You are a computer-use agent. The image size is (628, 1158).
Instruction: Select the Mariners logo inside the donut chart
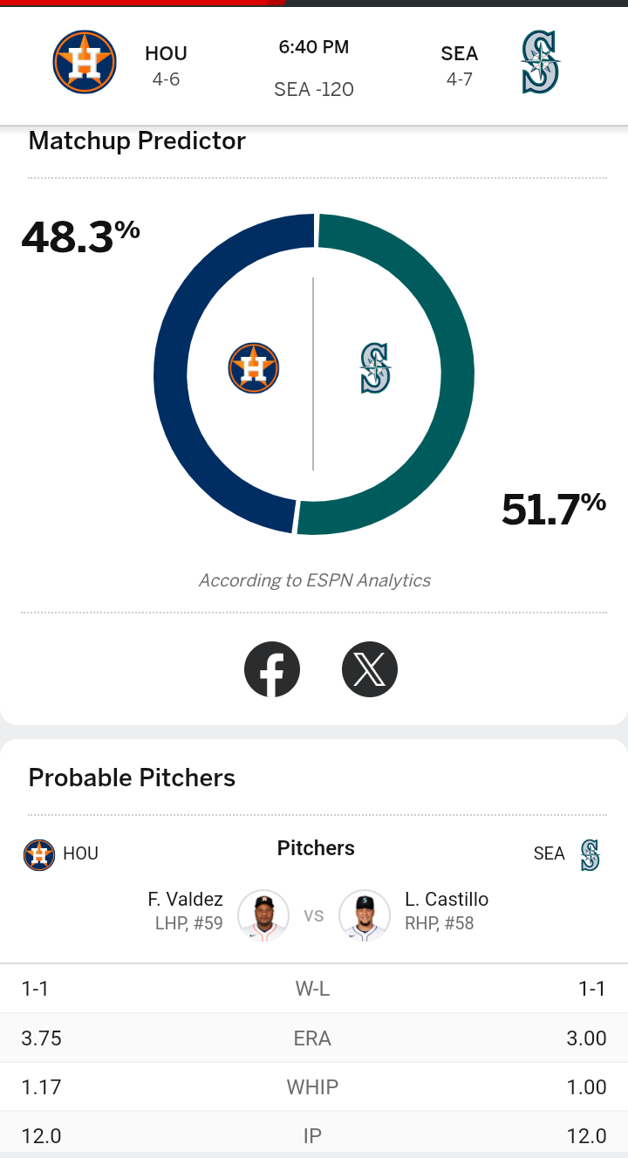tap(376, 367)
